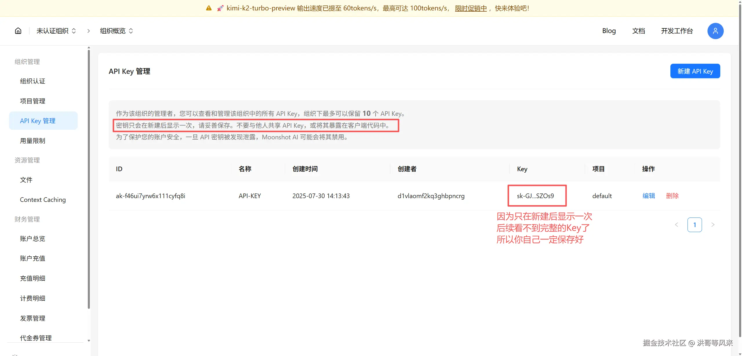Open the user avatar profile icon
The width and height of the screenshot is (742, 356).
(715, 31)
